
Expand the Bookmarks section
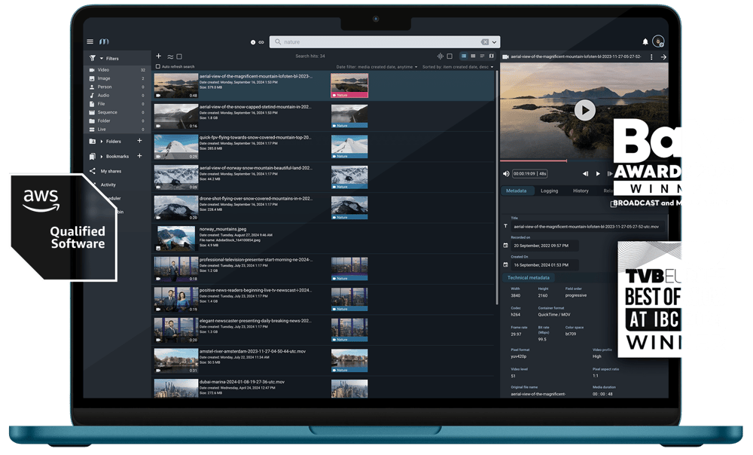(102, 156)
